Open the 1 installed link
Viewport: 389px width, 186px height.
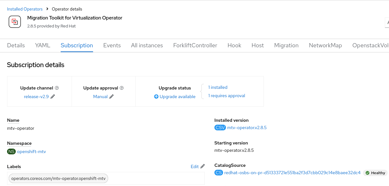(x=218, y=87)
